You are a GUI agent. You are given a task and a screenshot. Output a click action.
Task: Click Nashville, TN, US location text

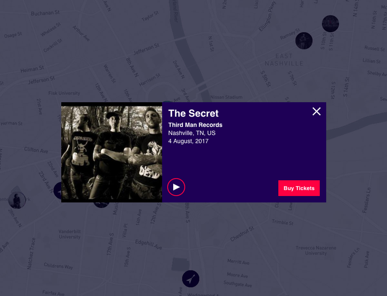pos(192,133)
